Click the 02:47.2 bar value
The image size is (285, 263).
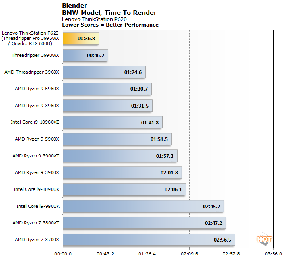214,223
